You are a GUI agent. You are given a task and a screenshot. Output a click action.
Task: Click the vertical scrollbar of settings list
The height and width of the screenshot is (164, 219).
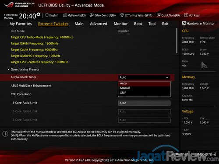pos(177,41)
